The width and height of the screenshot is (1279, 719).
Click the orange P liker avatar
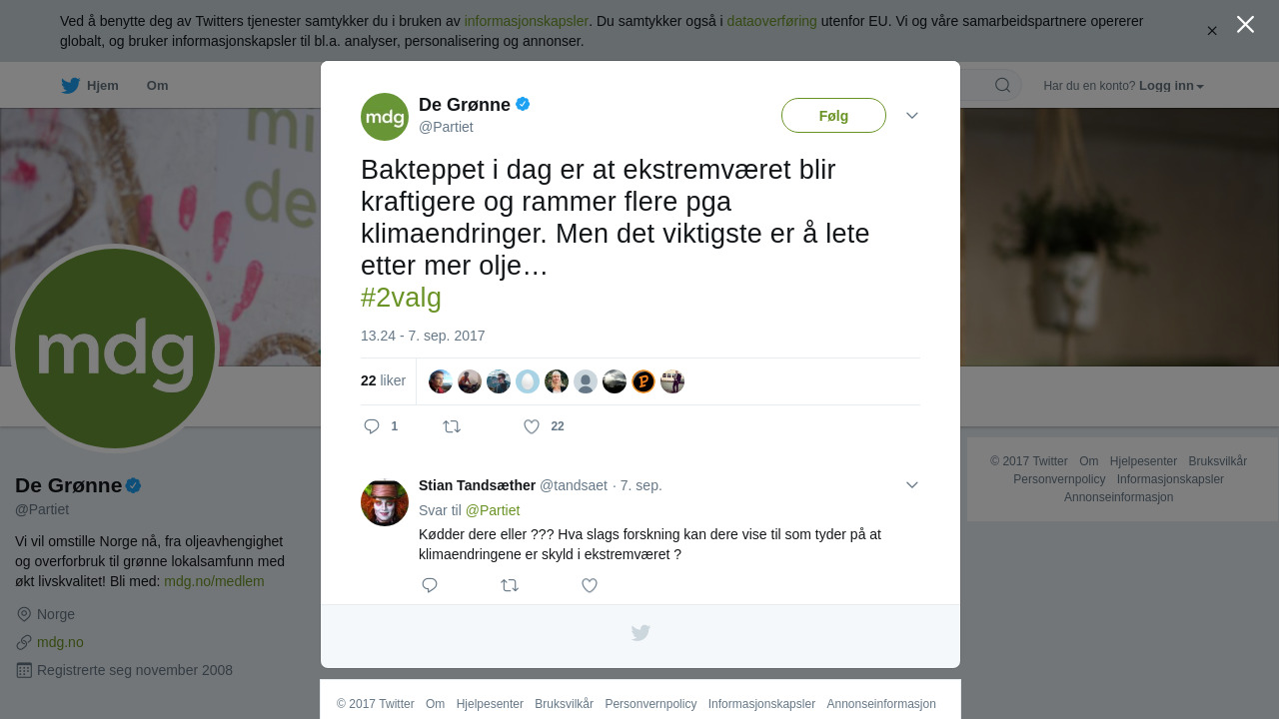(x=643, y=381)
